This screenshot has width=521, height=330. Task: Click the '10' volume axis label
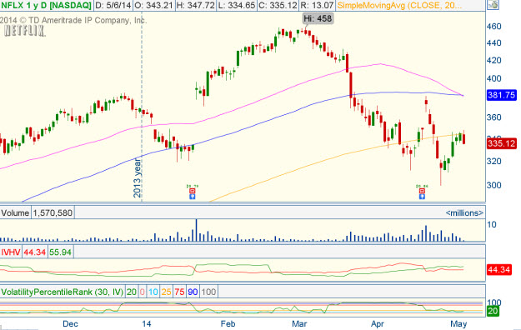[x=492, y=225]
